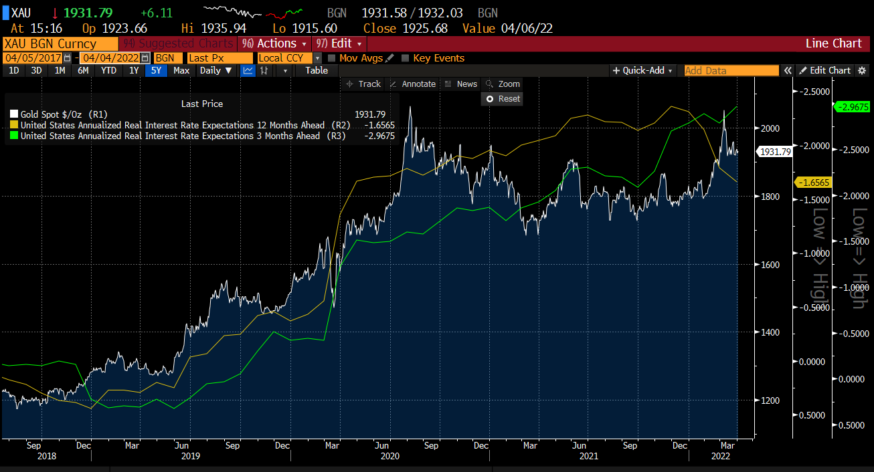Click the legend value 1931.79
This screenshot has width=874, height=472.
pos(369,114)
